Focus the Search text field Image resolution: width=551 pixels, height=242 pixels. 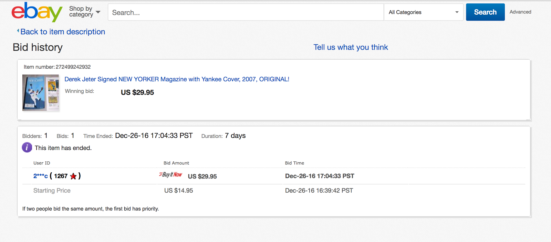[x=246, y=12]
